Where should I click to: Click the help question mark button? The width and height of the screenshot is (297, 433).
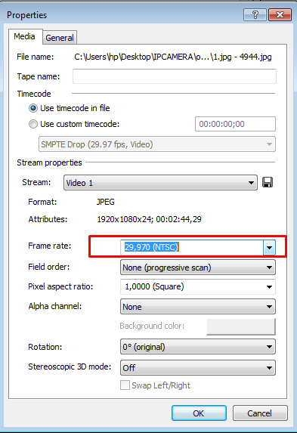pos(255,14)
